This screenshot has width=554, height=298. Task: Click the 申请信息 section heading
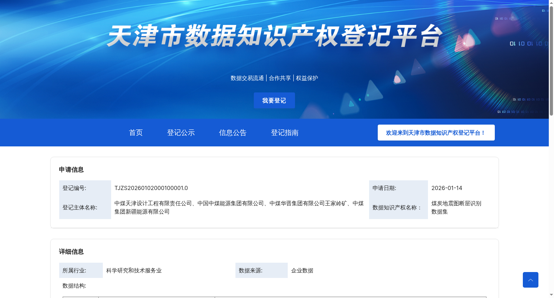(71, 170)
